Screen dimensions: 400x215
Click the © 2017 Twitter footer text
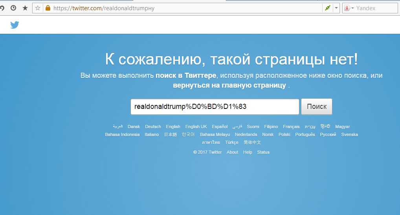[x=207, y=152]
